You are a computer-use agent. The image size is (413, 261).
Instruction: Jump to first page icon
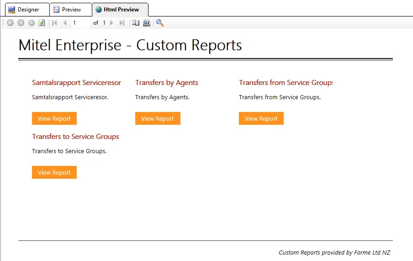54,23
